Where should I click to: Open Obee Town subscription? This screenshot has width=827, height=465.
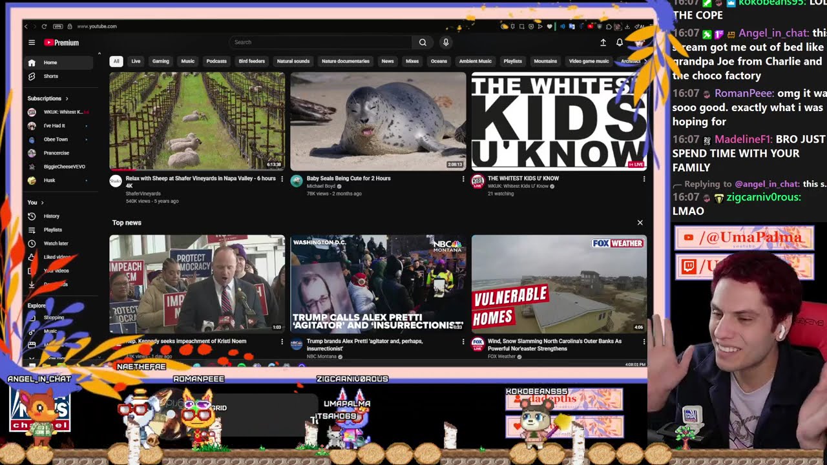(x=59, y=139)
